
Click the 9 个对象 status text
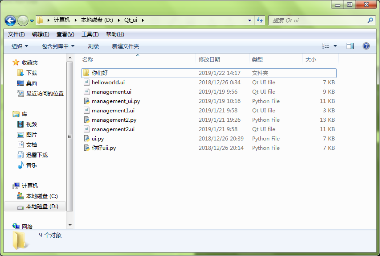click(x=50, y=235)
